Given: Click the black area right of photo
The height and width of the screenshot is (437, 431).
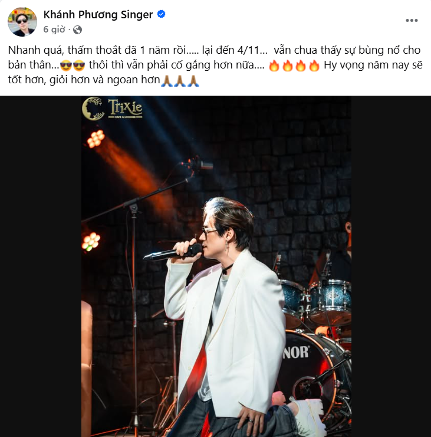Looking at the screenshot, I should [391, 266].
